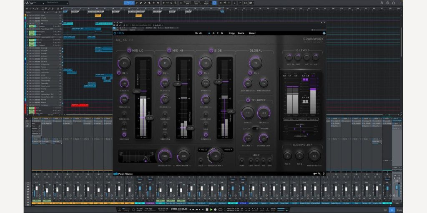Click the Reset button

(x=252, y=33)
